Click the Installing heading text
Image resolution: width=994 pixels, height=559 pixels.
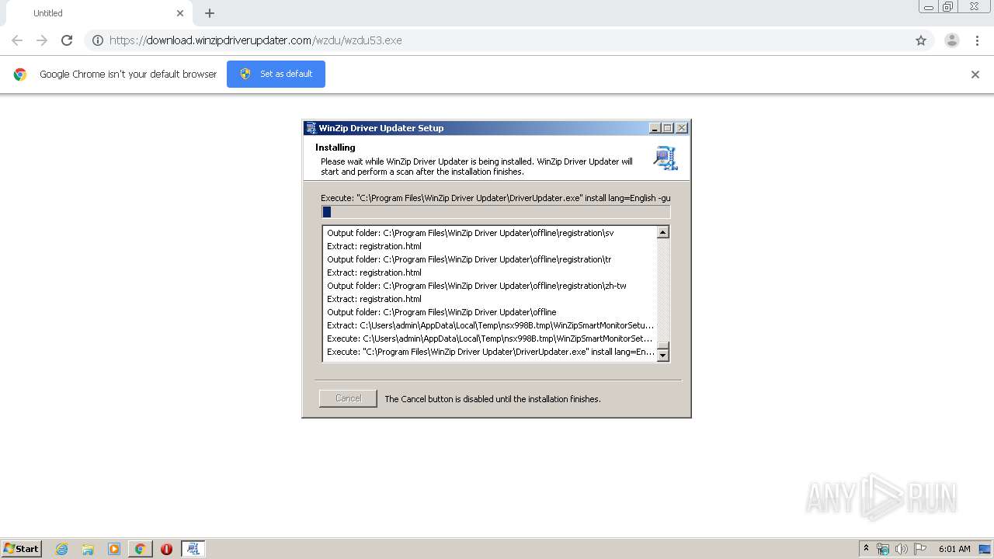pos(335,148)
